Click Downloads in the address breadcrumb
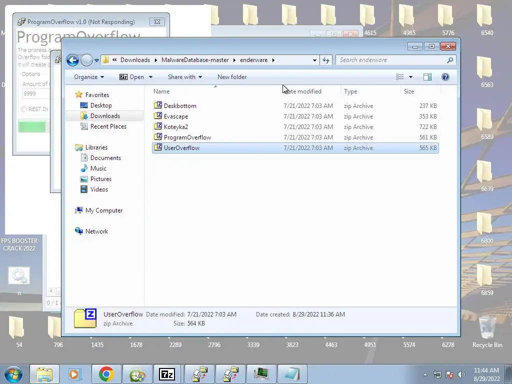 (135, 60)
